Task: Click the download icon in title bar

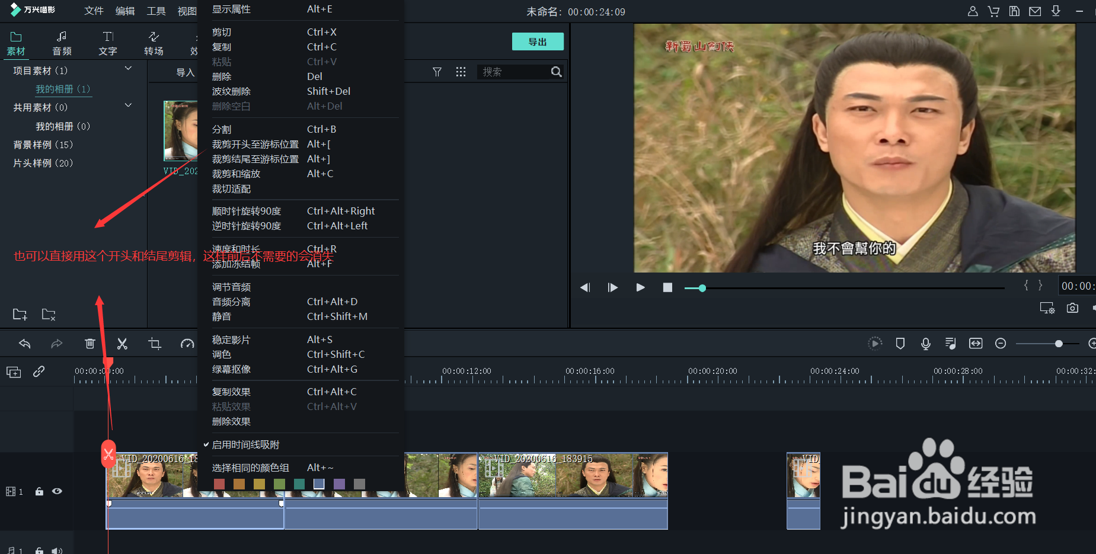Action: coord(1056,11)
